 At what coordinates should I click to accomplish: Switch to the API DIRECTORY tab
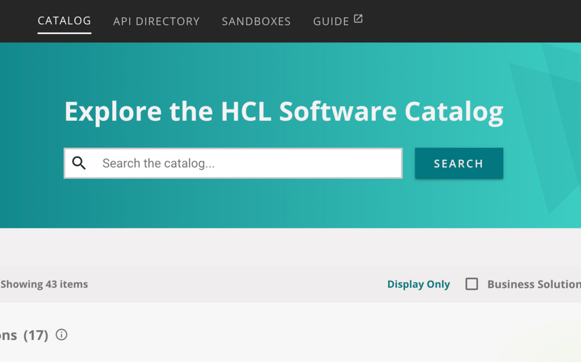(x=156, y=21)
